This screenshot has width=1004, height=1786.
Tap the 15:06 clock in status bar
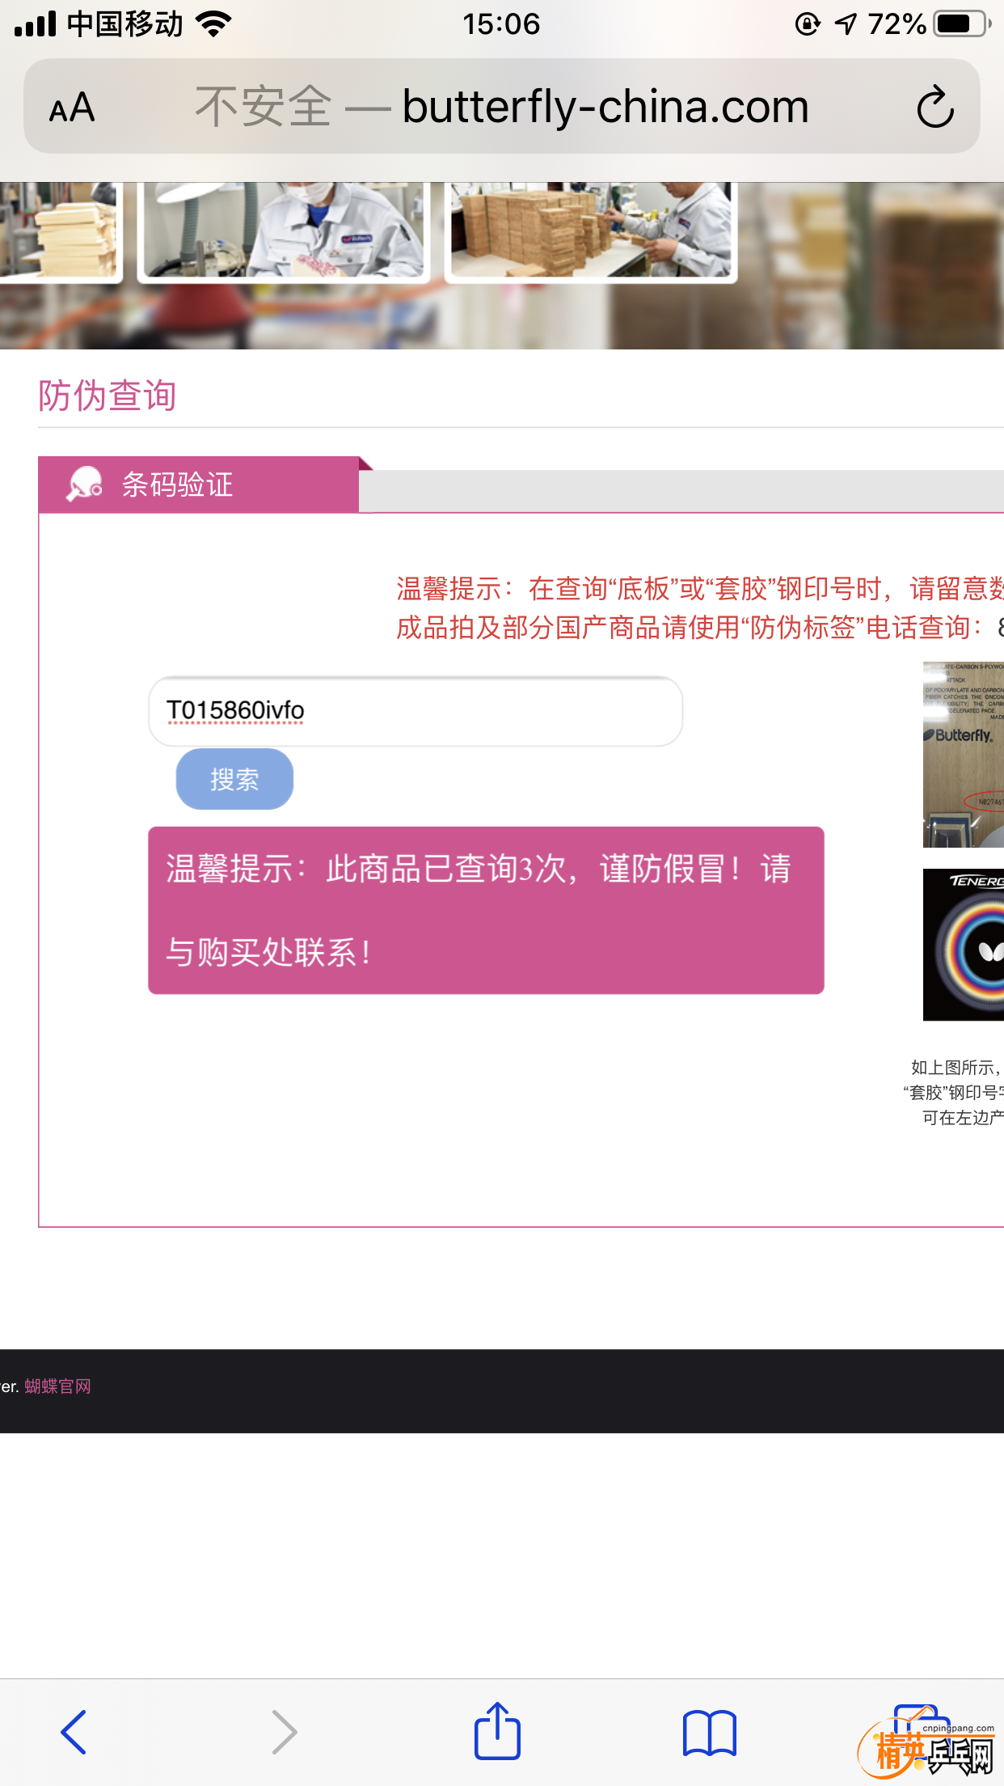(x=501, y=24)
